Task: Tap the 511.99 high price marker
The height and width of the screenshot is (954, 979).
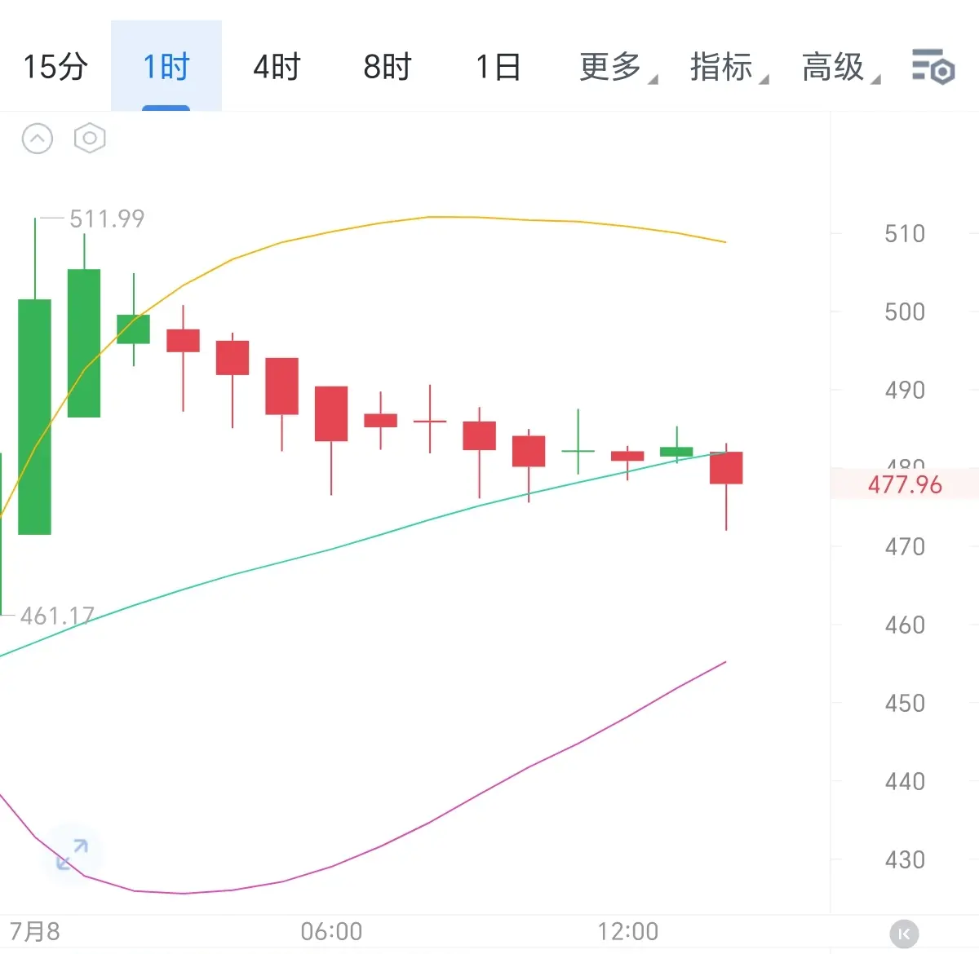Action: click(x=107, y=219)
